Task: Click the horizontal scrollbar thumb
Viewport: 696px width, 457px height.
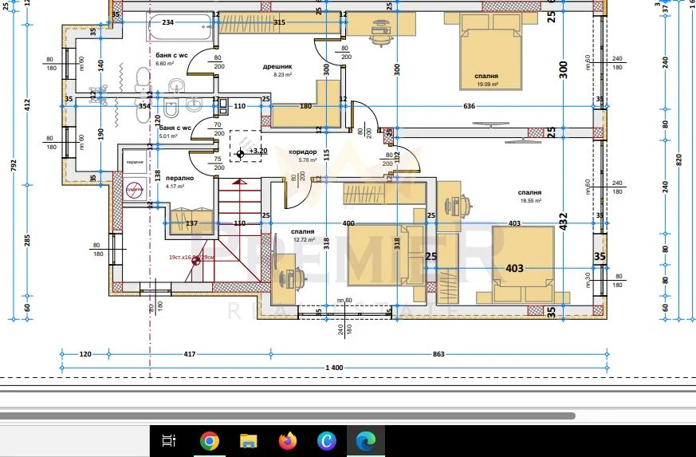Action: coord(287,416)
